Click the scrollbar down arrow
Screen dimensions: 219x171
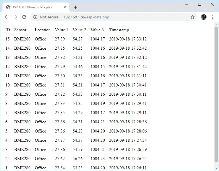(x=216, y=168)
